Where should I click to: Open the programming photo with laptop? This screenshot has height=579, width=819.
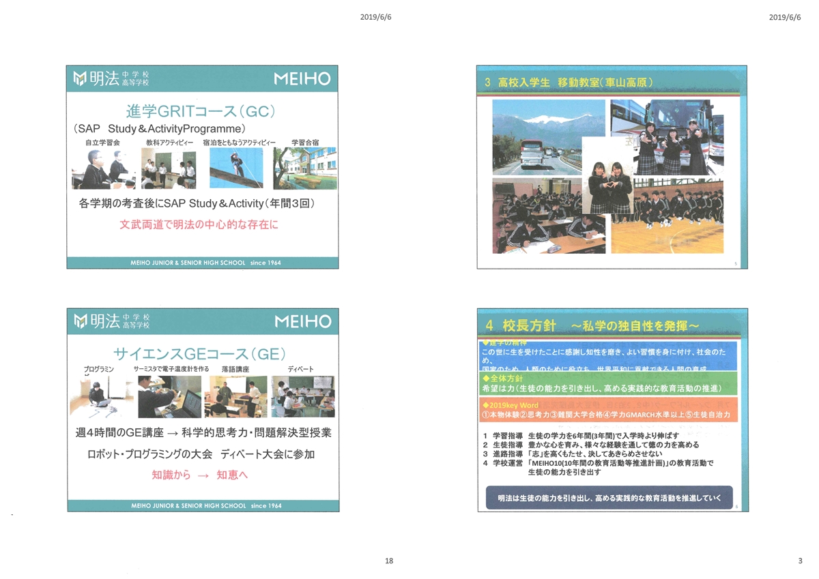[100, 396]
